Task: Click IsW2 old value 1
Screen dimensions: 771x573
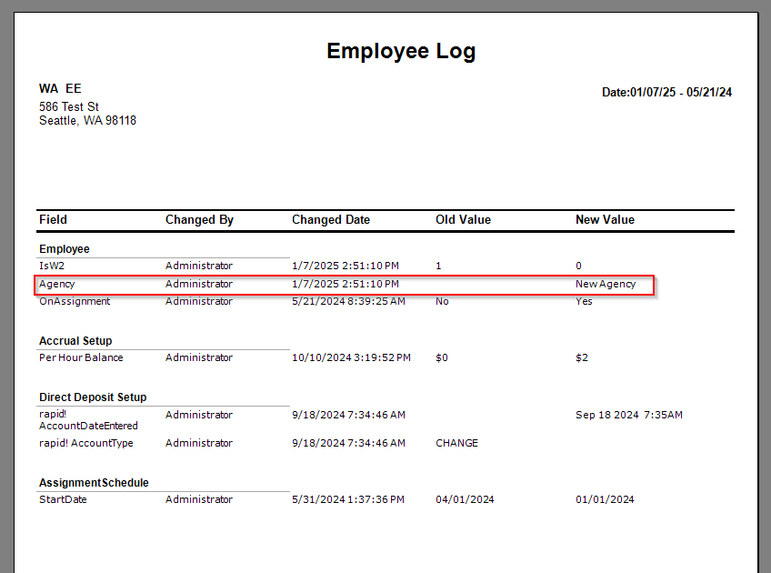Action: click(438, 266)
